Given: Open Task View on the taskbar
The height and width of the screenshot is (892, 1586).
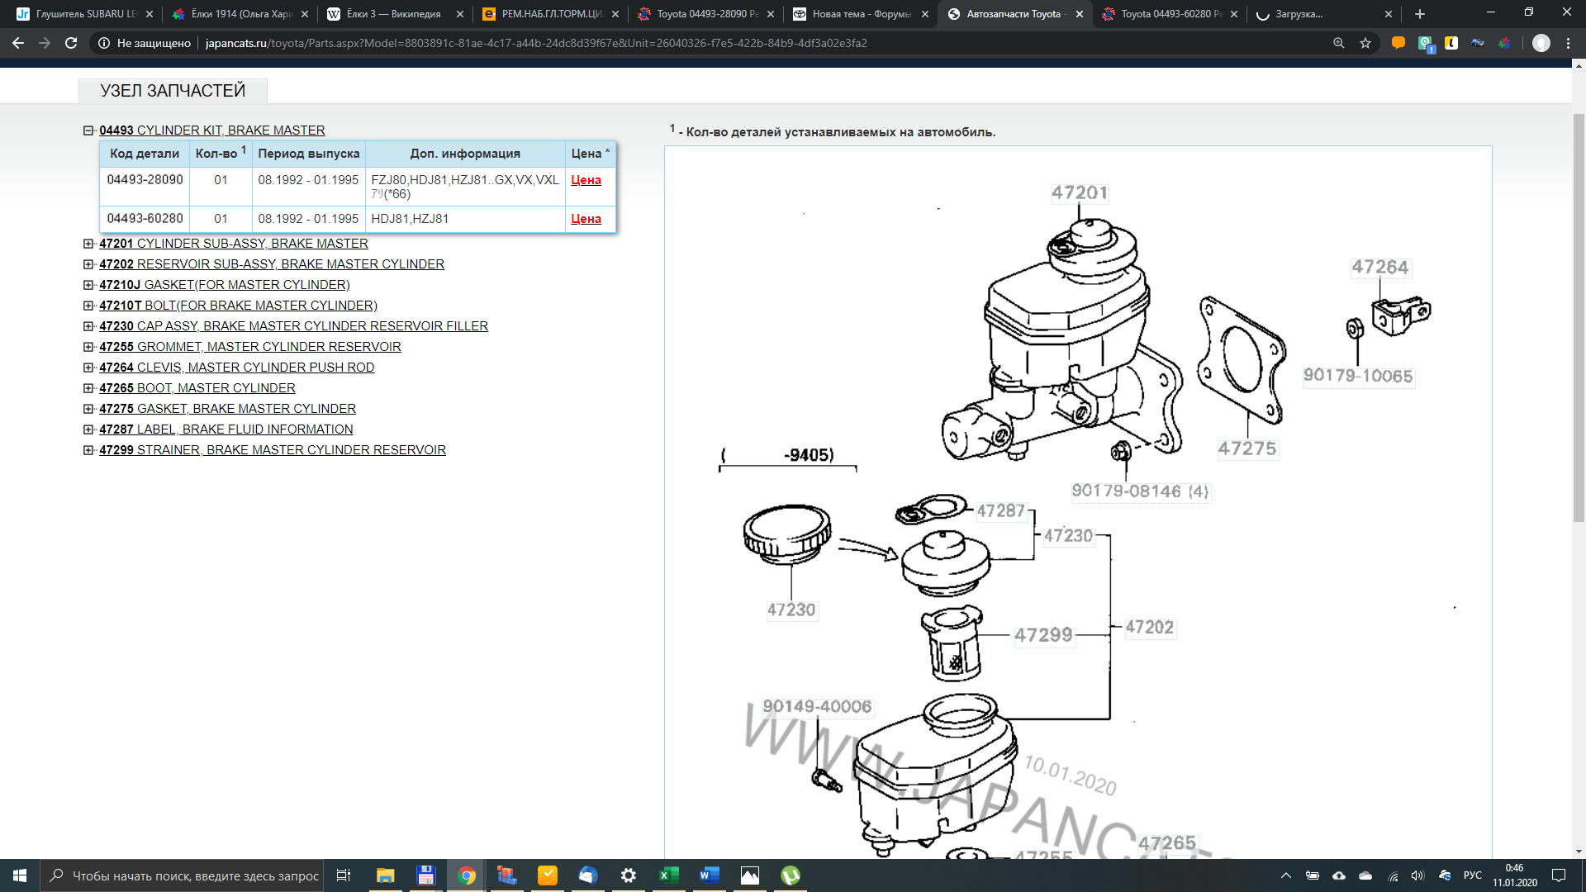Looking at the screenshot, I should pos(344,875).
